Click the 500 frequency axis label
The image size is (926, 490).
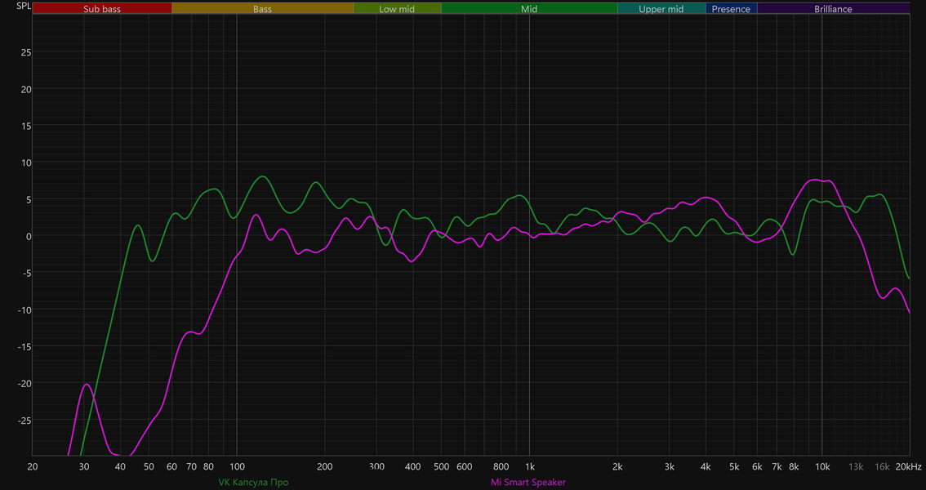tap(441, 466)
